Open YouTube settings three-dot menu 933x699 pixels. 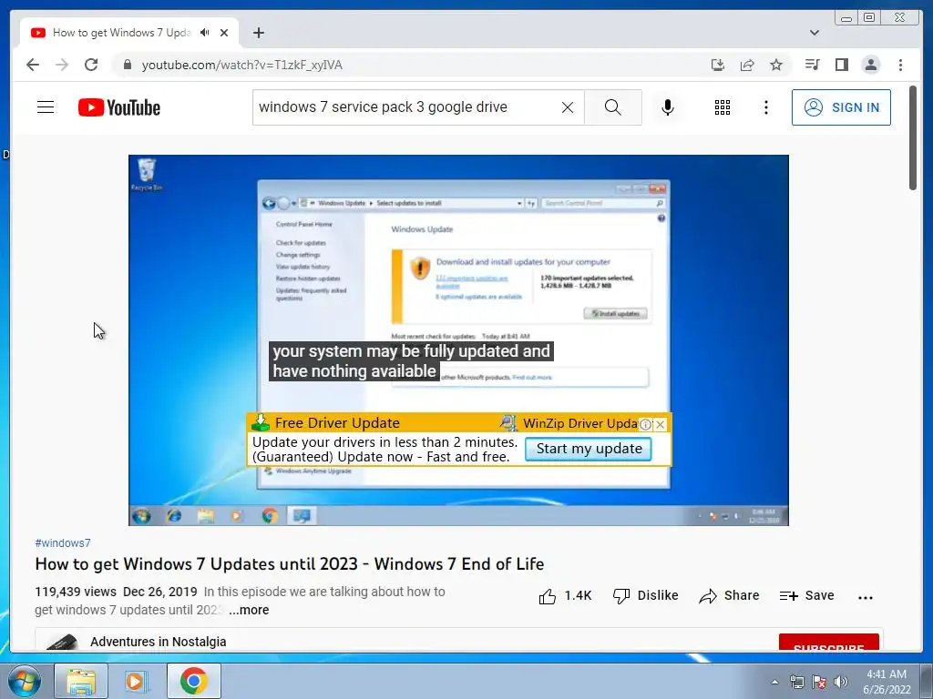click(765, 107)
